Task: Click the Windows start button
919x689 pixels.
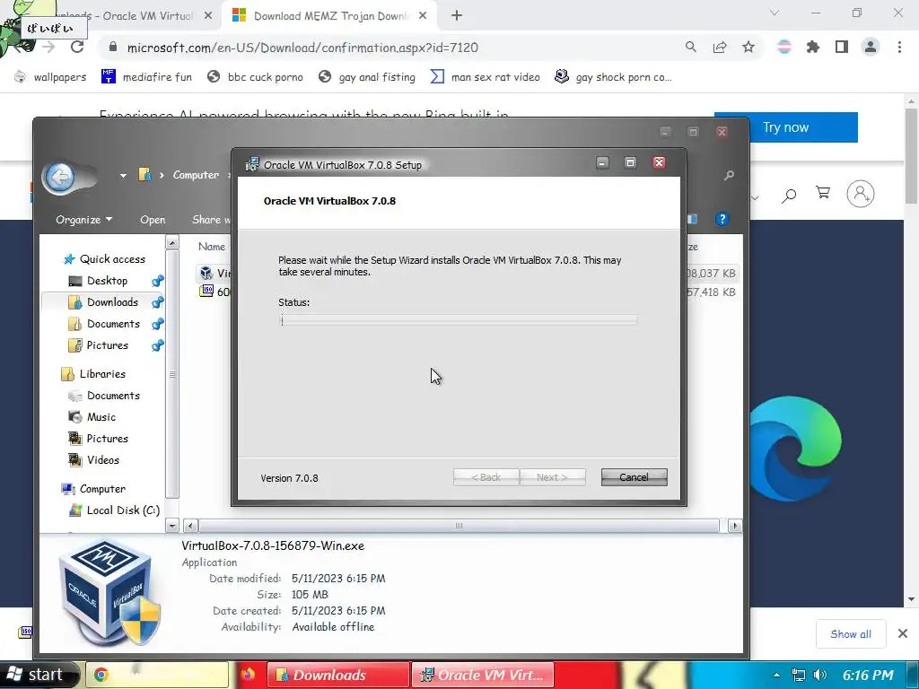Action: [38, 675]
